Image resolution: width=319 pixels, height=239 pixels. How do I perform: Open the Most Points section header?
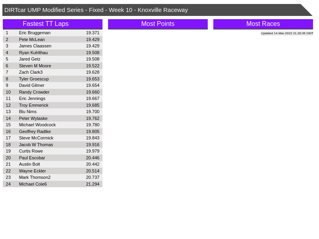point(158,24)
